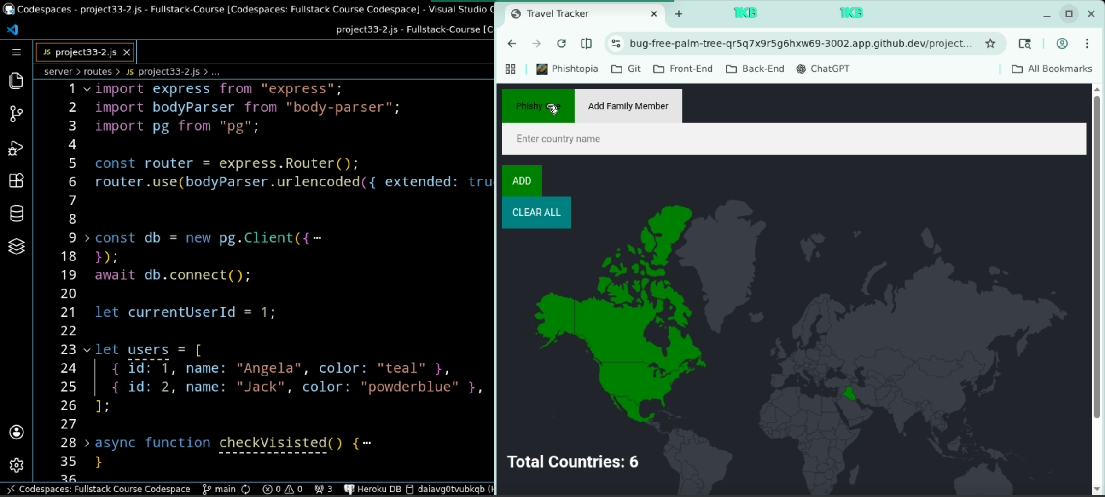
Task: Bookmark this page with the star icon
Action: [990, 44]
